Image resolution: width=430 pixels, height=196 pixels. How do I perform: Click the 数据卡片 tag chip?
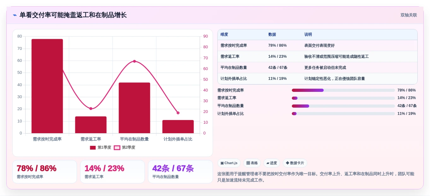[x=295, y=163]
